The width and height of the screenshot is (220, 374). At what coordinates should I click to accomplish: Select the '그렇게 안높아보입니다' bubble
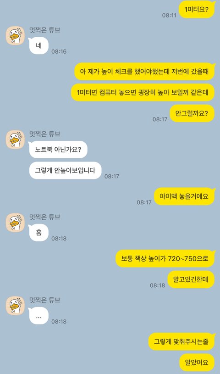tap(65, 170)
